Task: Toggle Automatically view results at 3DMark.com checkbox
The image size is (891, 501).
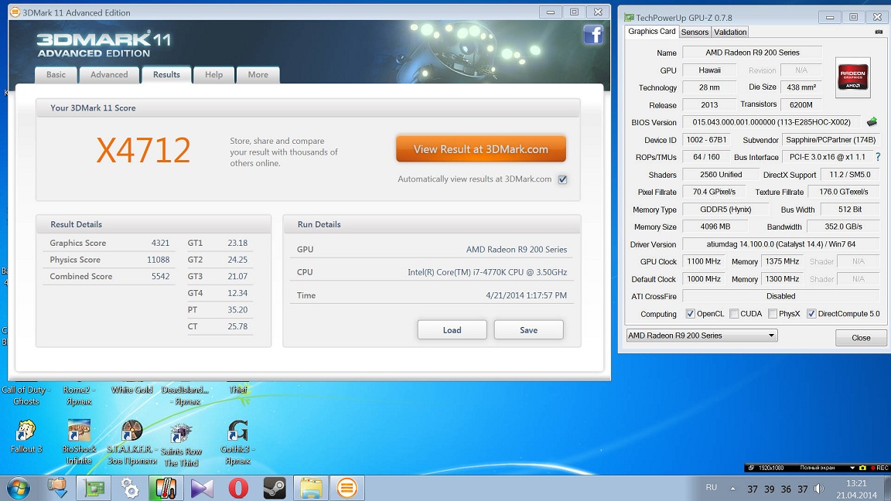Action: pyautogui.click(x=562, y=179)
